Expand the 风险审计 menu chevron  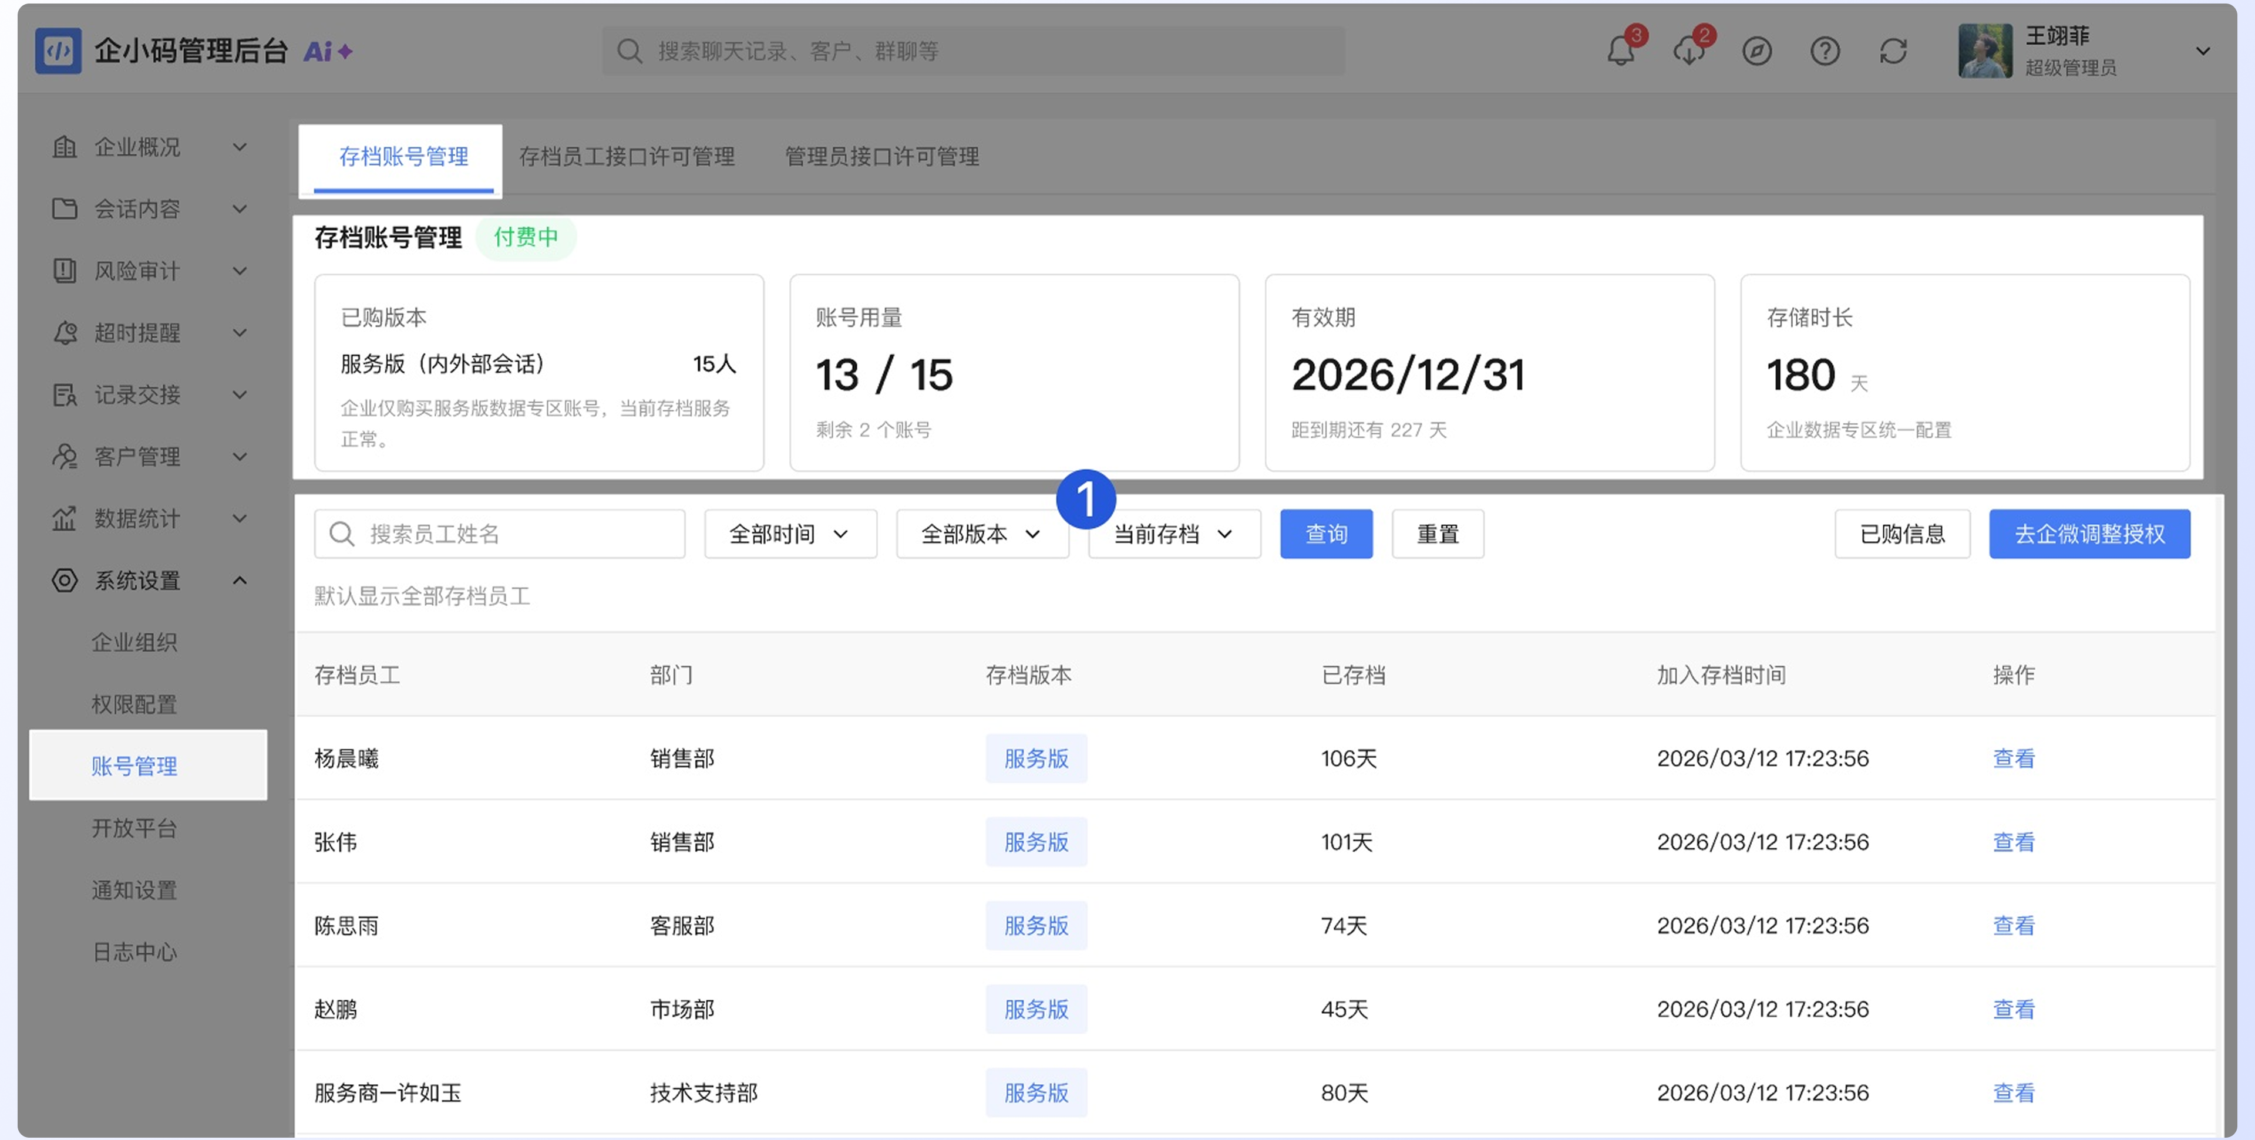[x=239, y=271]
